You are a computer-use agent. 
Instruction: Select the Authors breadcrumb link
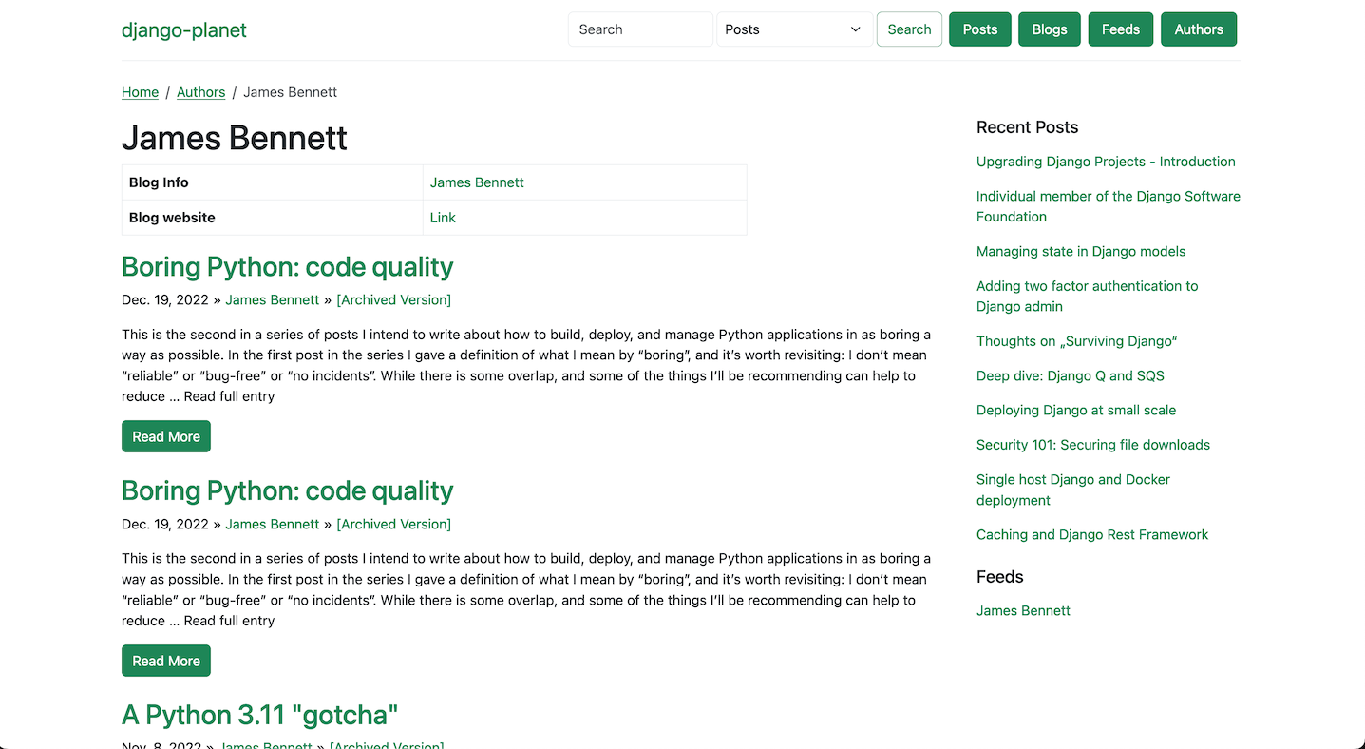[200, 92]
